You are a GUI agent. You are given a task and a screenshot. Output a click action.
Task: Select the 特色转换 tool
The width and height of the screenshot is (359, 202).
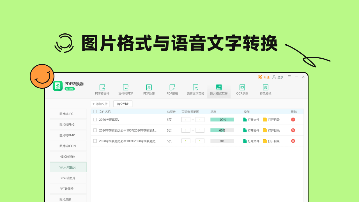pos(265,90)
